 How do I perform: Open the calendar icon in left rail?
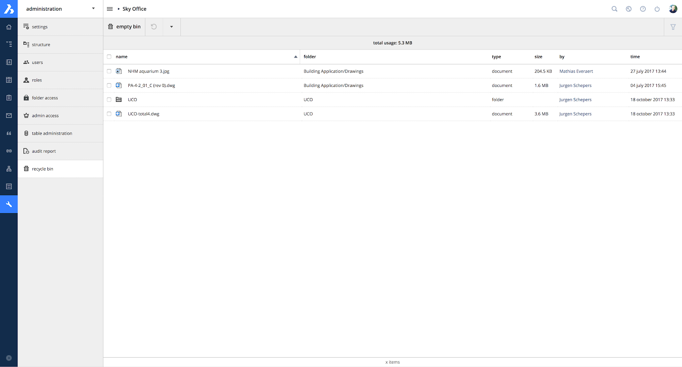(9, 80)
